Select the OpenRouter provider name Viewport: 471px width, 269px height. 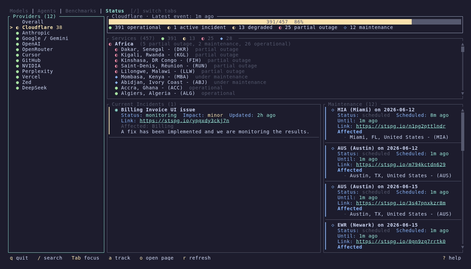coord(37,49)
